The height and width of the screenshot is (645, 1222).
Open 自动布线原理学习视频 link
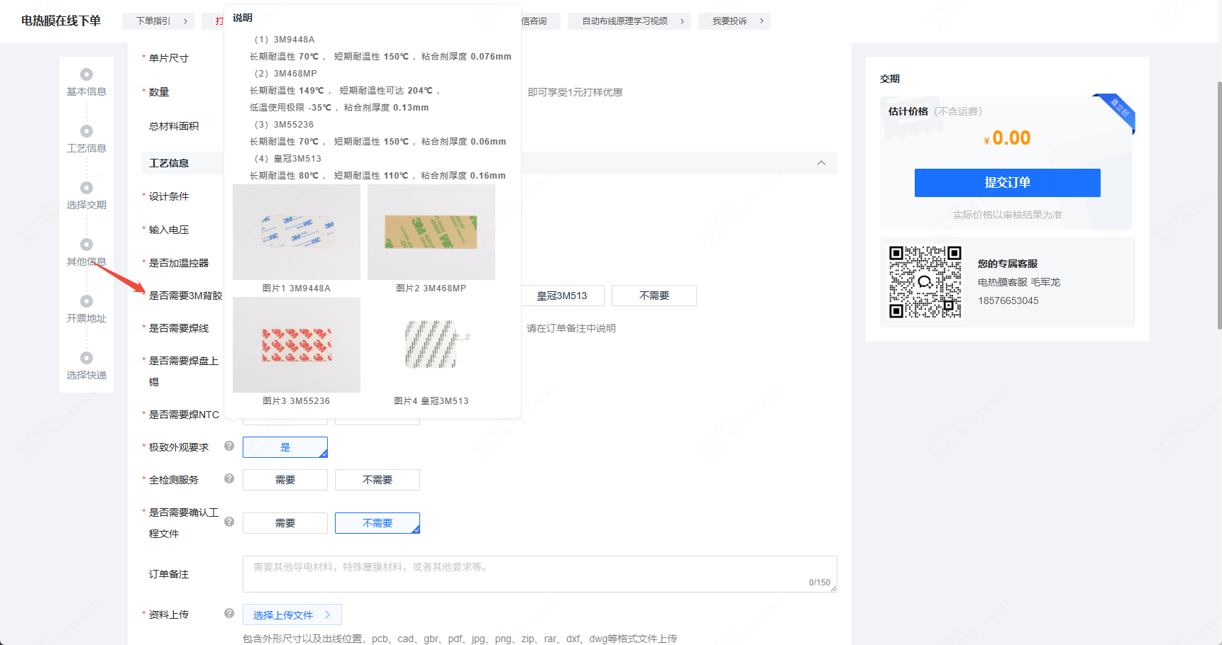pyautogui.click(x=624, y=21)
